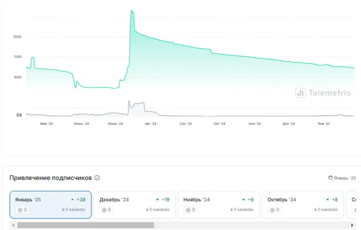Click the Ноя '24 axis label
361x230 pixels.
(255, 124)
